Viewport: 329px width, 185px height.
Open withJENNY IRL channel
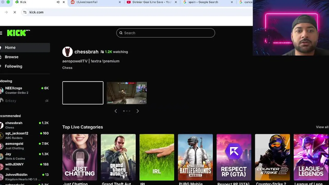click(25, 166)
